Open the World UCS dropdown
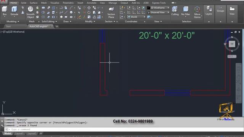244x137 pixels. click(x=136, y=17)
